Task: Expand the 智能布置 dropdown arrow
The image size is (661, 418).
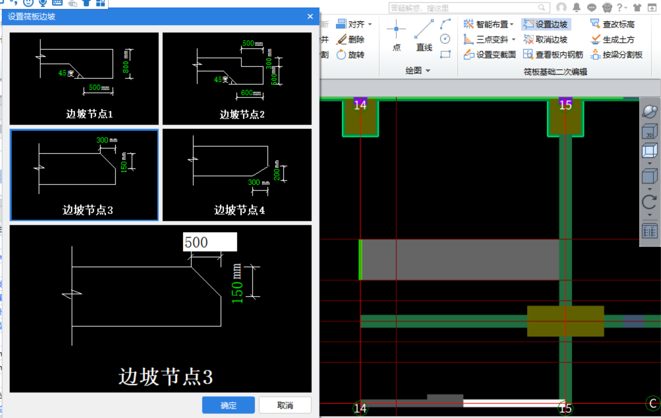Action: pyautogui.click(x=512, y=25)
